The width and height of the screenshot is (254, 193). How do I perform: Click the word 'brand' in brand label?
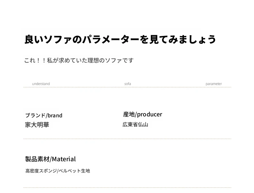click(x=55, y=115)
